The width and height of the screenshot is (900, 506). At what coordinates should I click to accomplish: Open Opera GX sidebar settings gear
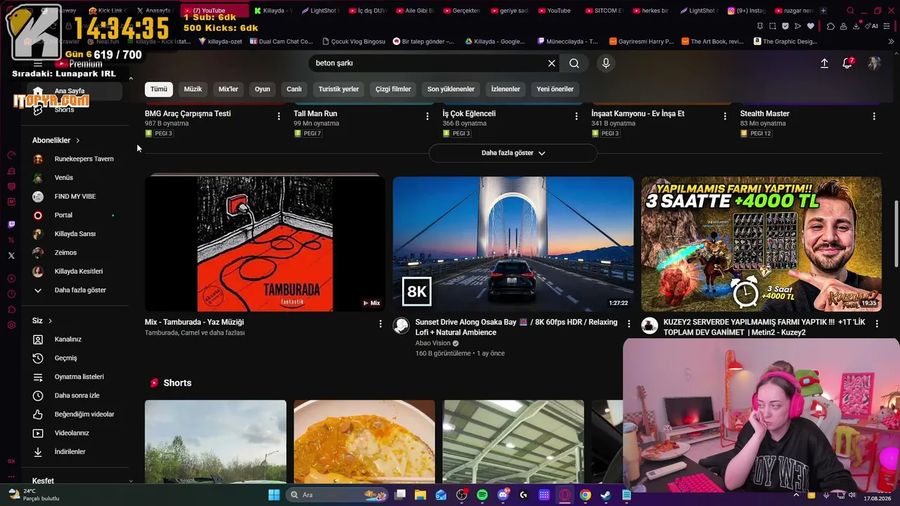11,325
